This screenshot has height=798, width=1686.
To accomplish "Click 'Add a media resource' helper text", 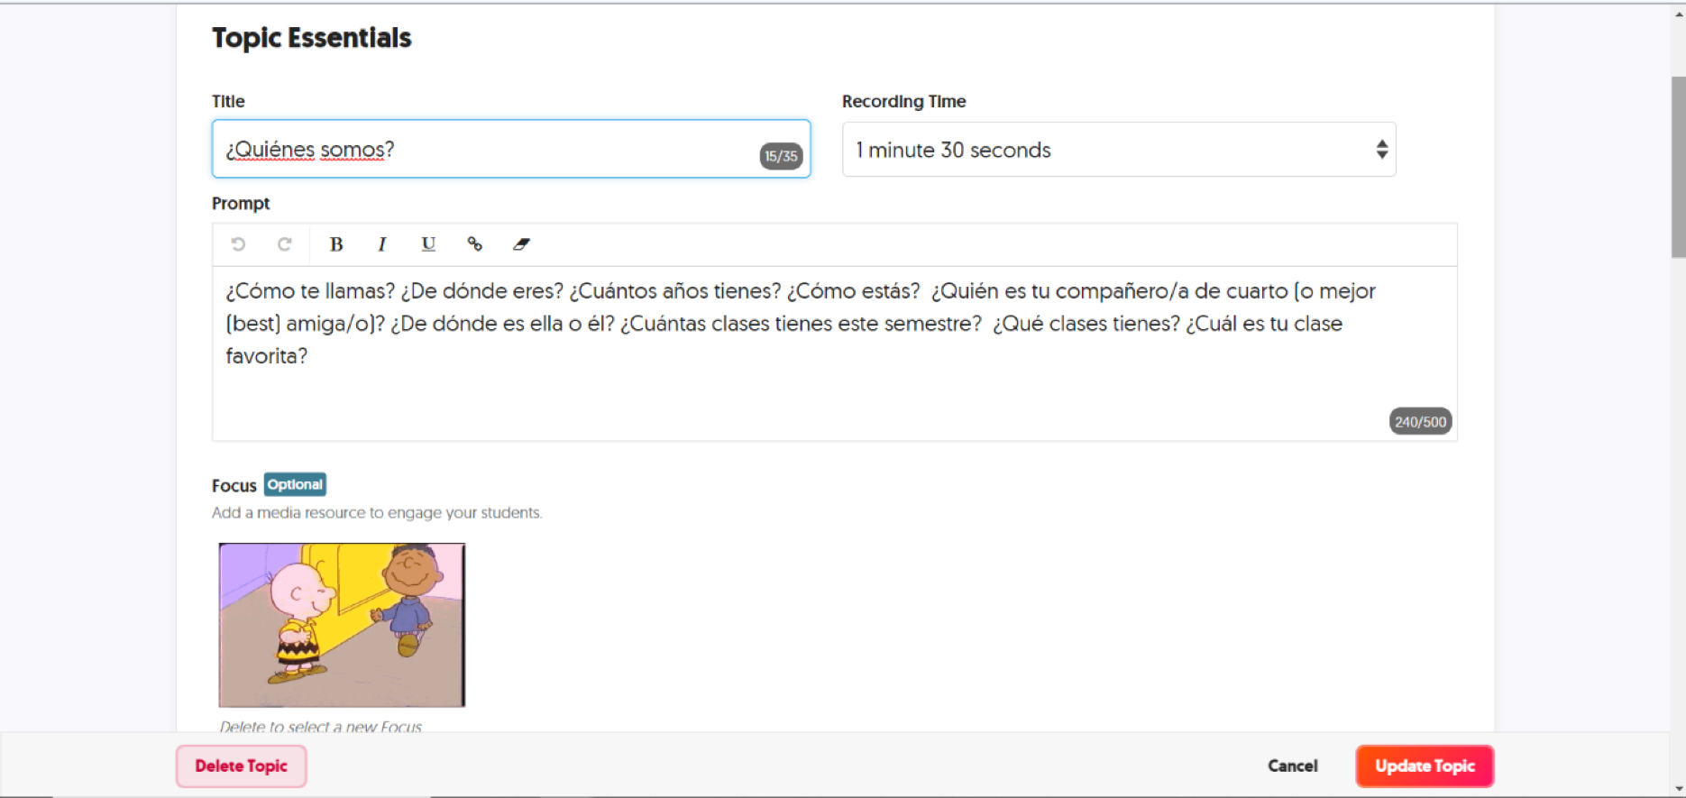I will coord(377,513).
